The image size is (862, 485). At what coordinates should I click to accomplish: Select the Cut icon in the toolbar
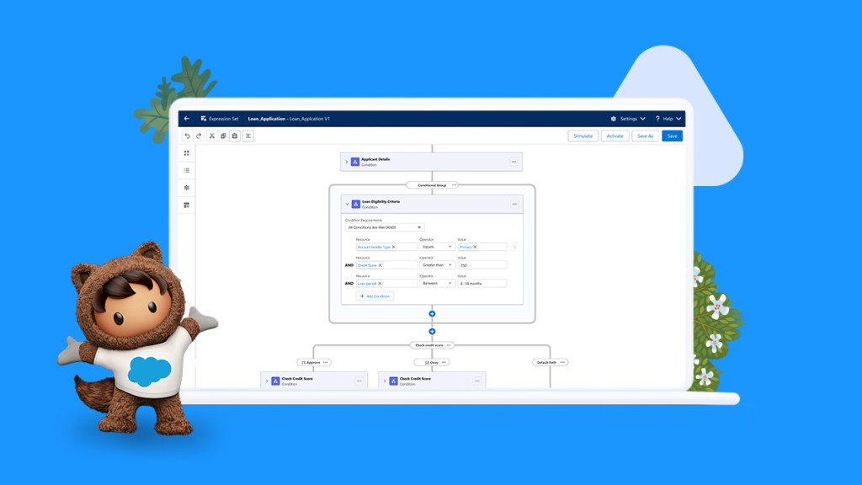coord(212,136)
